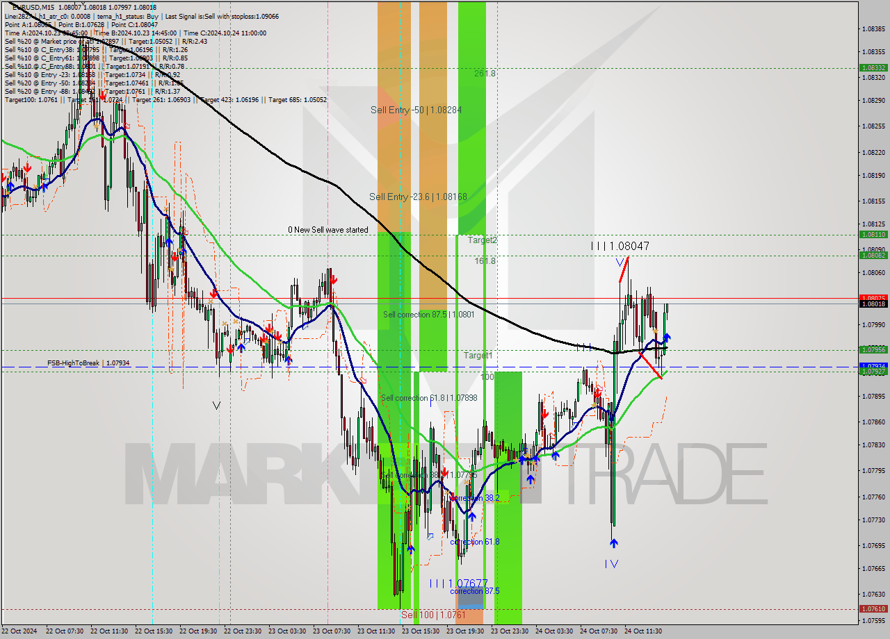Click the 'Target1' label
Viewport: 890px width, 639px height.
coord(478,355)
